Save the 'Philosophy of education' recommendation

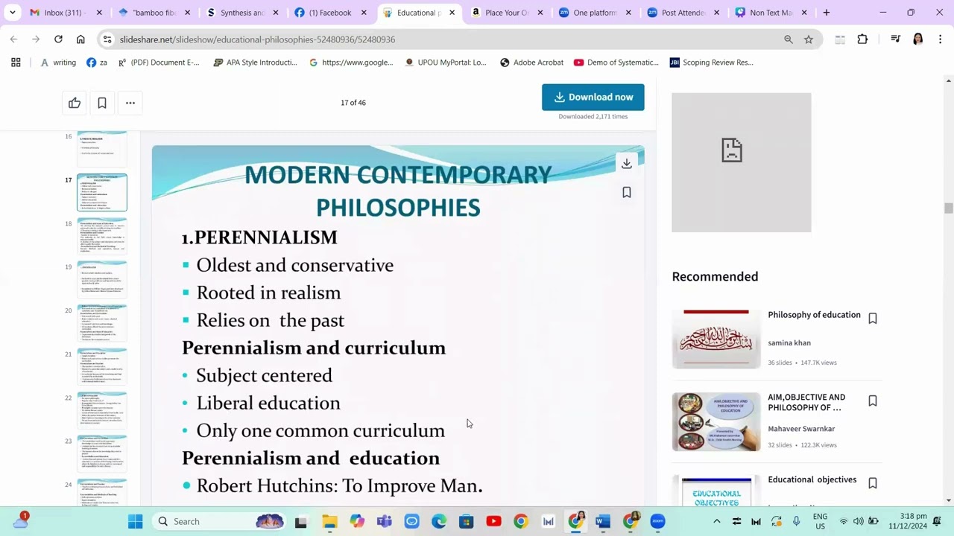[x=873, y=319]
